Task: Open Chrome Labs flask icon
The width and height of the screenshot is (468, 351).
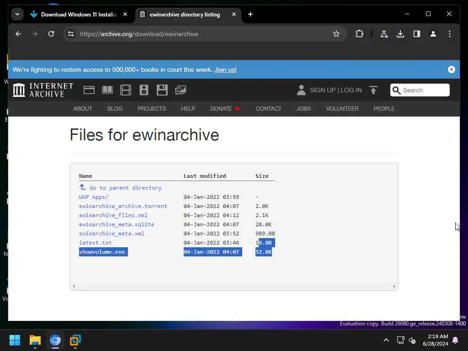Action: 384,34
